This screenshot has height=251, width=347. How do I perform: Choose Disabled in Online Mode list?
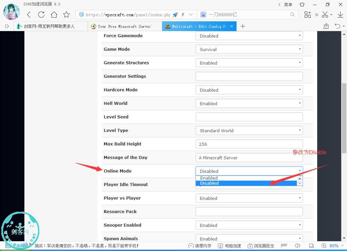pos(246,183)
